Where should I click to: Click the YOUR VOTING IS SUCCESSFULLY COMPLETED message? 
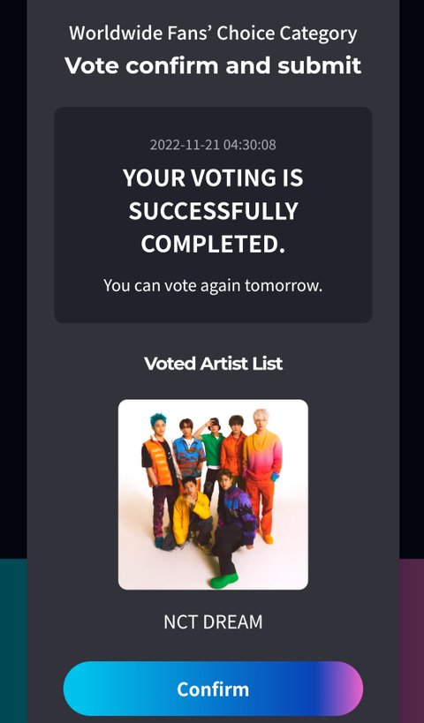(x=213, y=211)
